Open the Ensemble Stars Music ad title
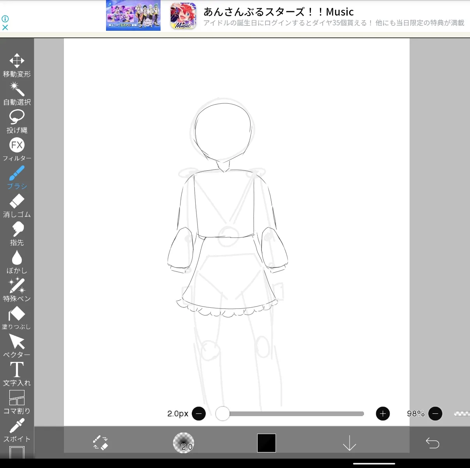470x468 pixels. [279, 12]
